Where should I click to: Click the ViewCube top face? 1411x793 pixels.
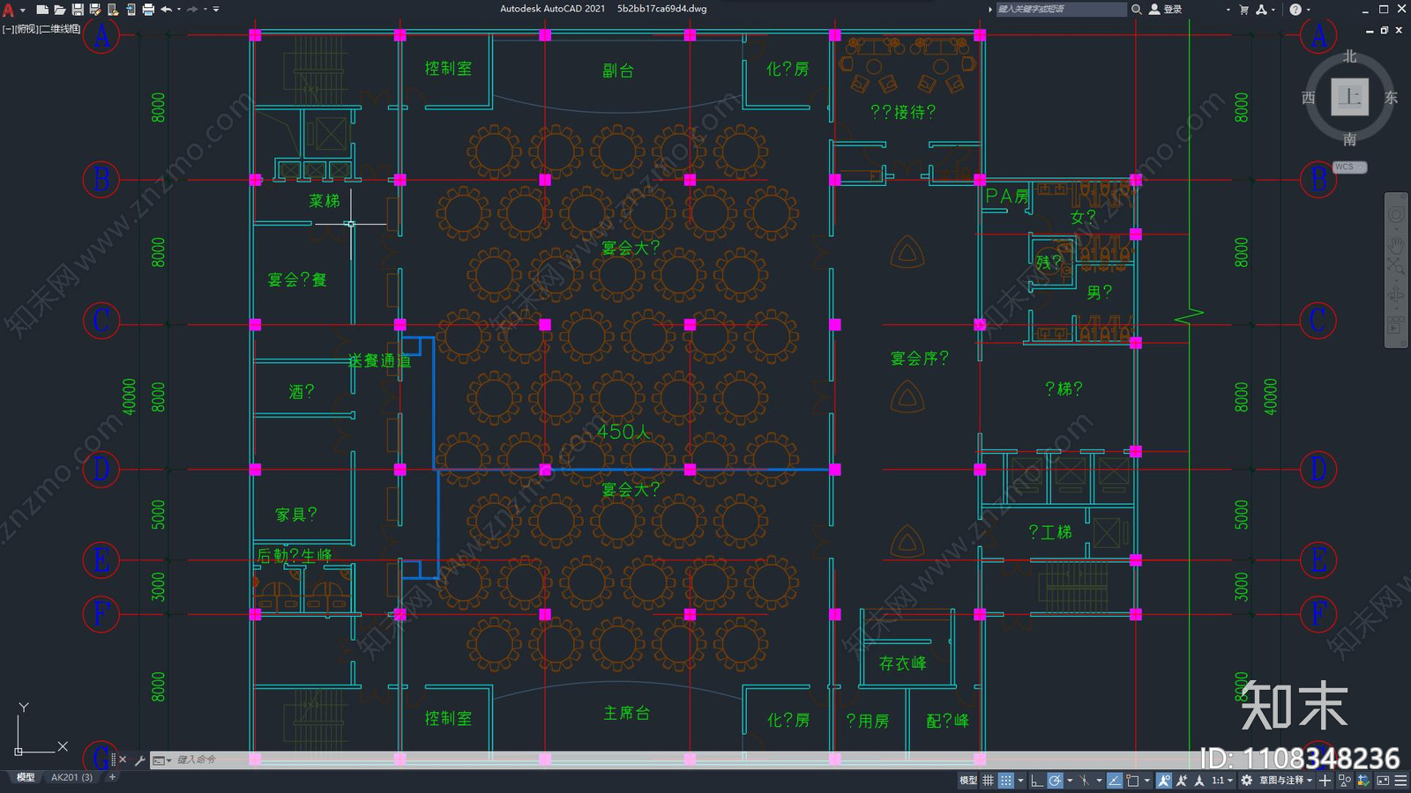(x=1349, y=97)
